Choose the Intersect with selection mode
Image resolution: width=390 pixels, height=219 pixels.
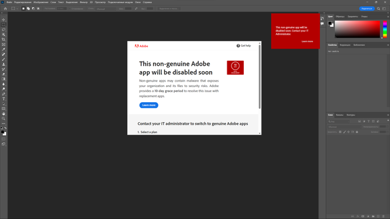[x=38, y=9]
